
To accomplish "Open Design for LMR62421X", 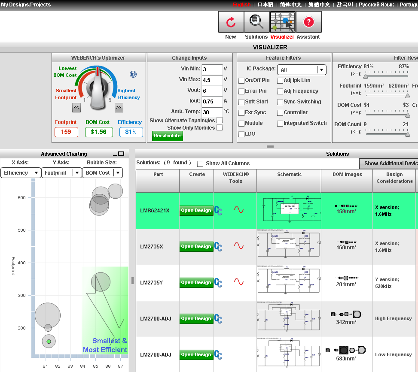I will pyautogui.click(x=196, y=210).
